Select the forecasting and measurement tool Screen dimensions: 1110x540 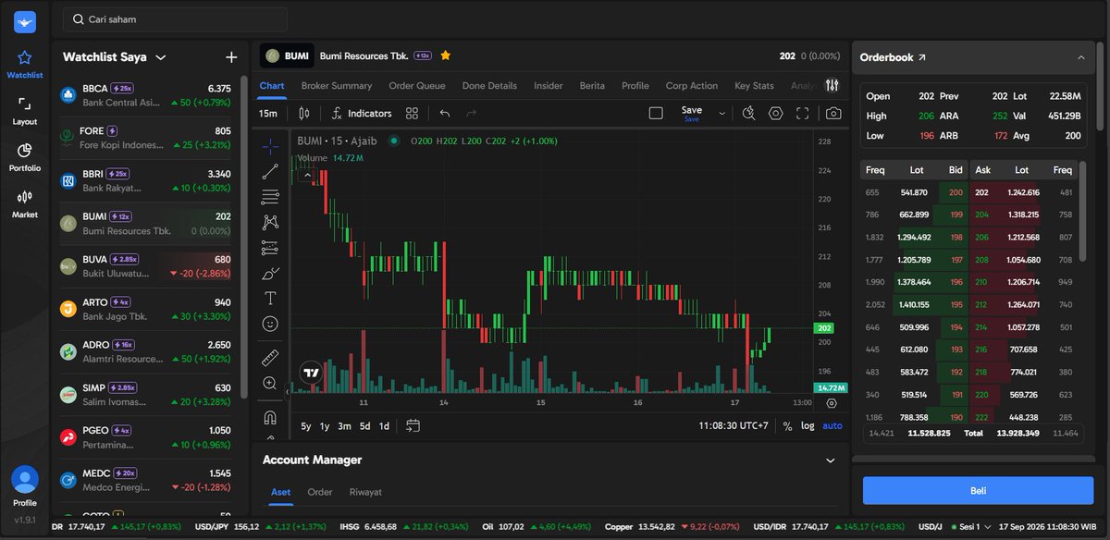coord(270,247)
